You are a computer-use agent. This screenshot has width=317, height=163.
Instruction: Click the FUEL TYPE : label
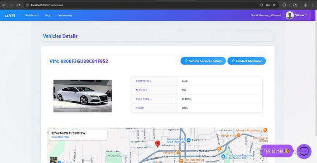pos(144,99)
